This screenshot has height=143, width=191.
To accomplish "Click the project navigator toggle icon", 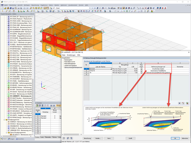I will coord(45,8).
